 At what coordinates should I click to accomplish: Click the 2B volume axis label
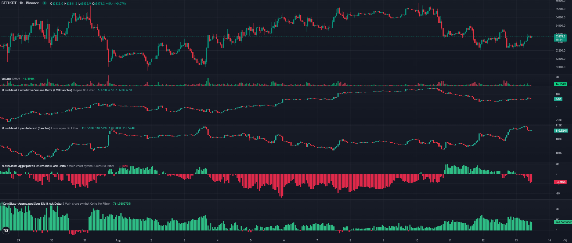point(557,77)
